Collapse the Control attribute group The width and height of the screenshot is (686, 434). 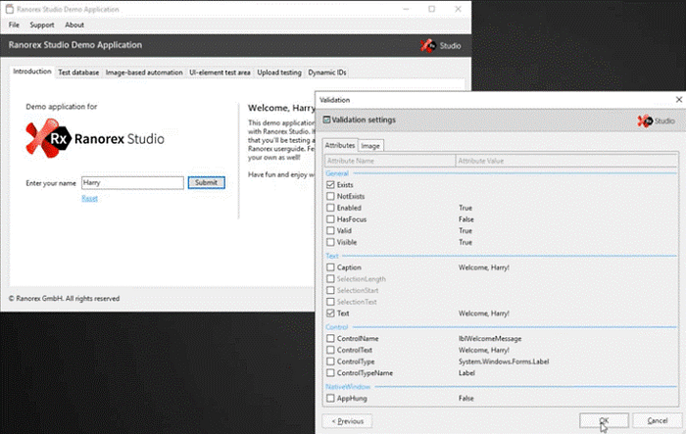tap(336, 327)
